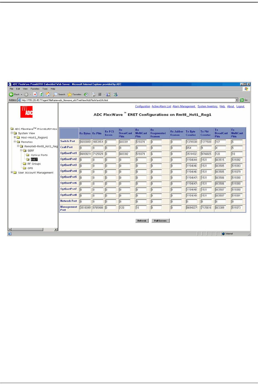Image resolution: width=258 pixels, height=385 pixels.
Task: Click the Forward arrow button
Action: coord(26,95)
